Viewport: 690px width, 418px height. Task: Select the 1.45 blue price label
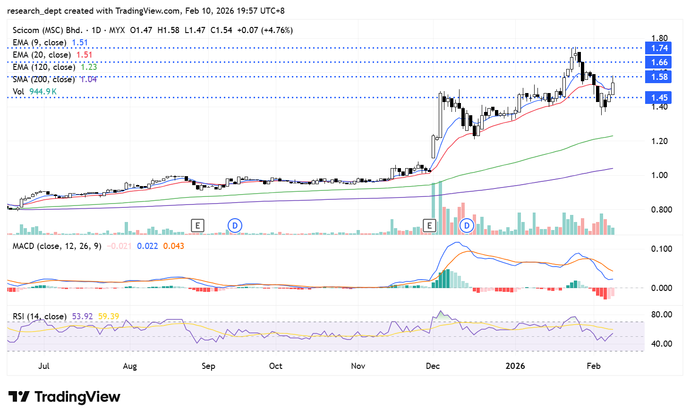coord(659,98)
